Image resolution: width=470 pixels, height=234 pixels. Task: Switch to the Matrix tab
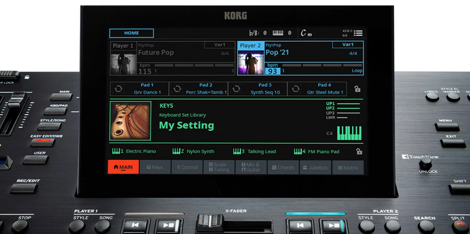(x=348, y=167)
